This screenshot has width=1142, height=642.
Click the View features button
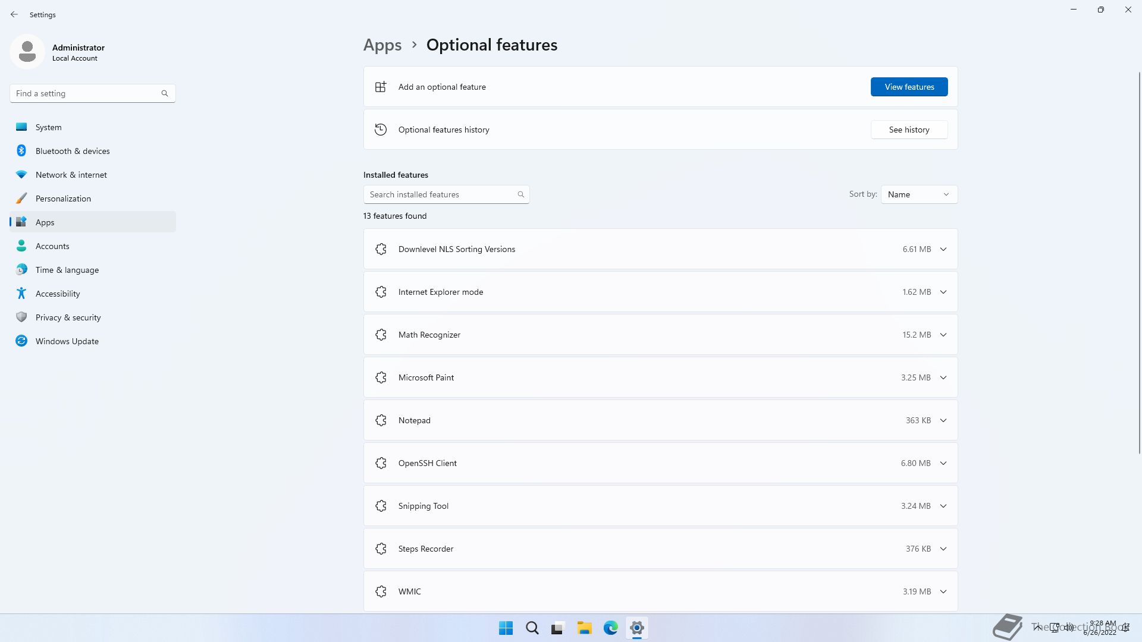[909, 87]
